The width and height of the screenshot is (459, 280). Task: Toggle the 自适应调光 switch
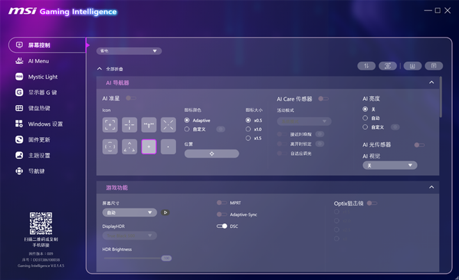pos(282,154)
